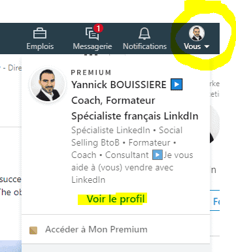Open the Vous menu label
Image resolution: width=236 pixels, height=252 pixels.
[x=192, y=46]
